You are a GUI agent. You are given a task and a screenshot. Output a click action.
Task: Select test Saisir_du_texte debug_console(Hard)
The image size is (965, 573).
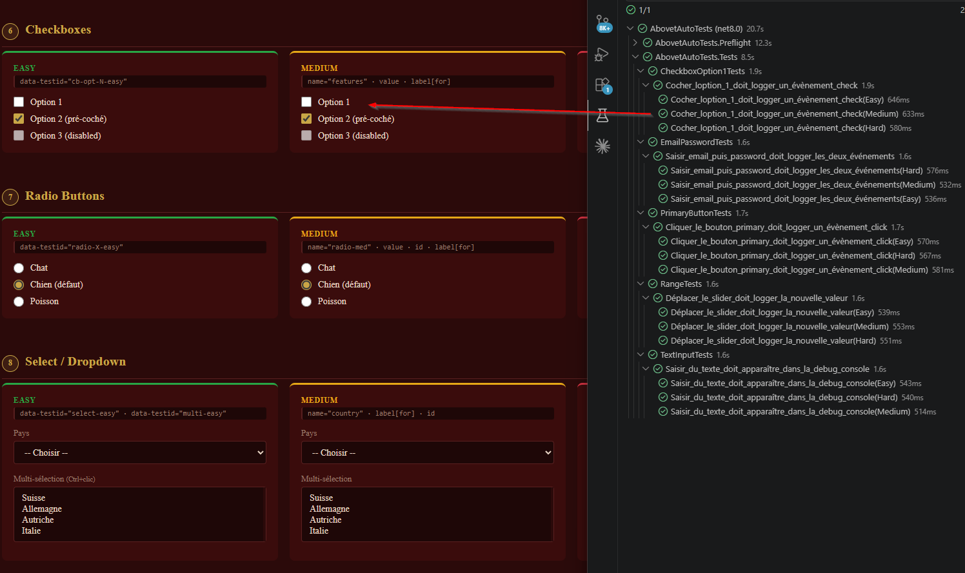(x=784, y=397)
